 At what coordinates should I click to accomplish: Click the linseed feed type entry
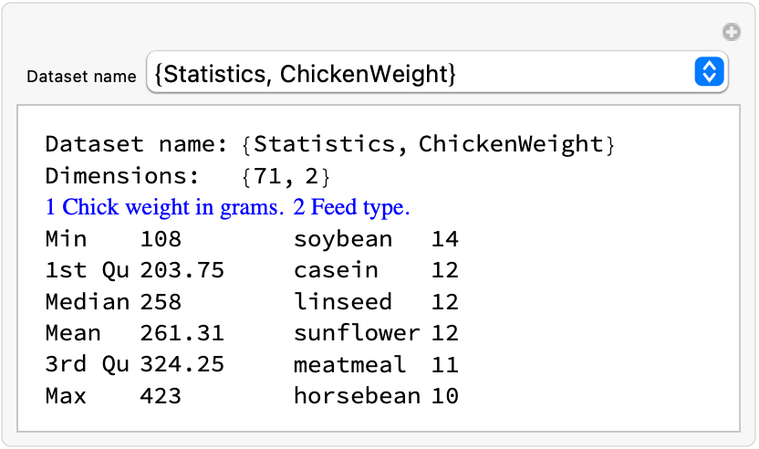click(x=343, y=302)
